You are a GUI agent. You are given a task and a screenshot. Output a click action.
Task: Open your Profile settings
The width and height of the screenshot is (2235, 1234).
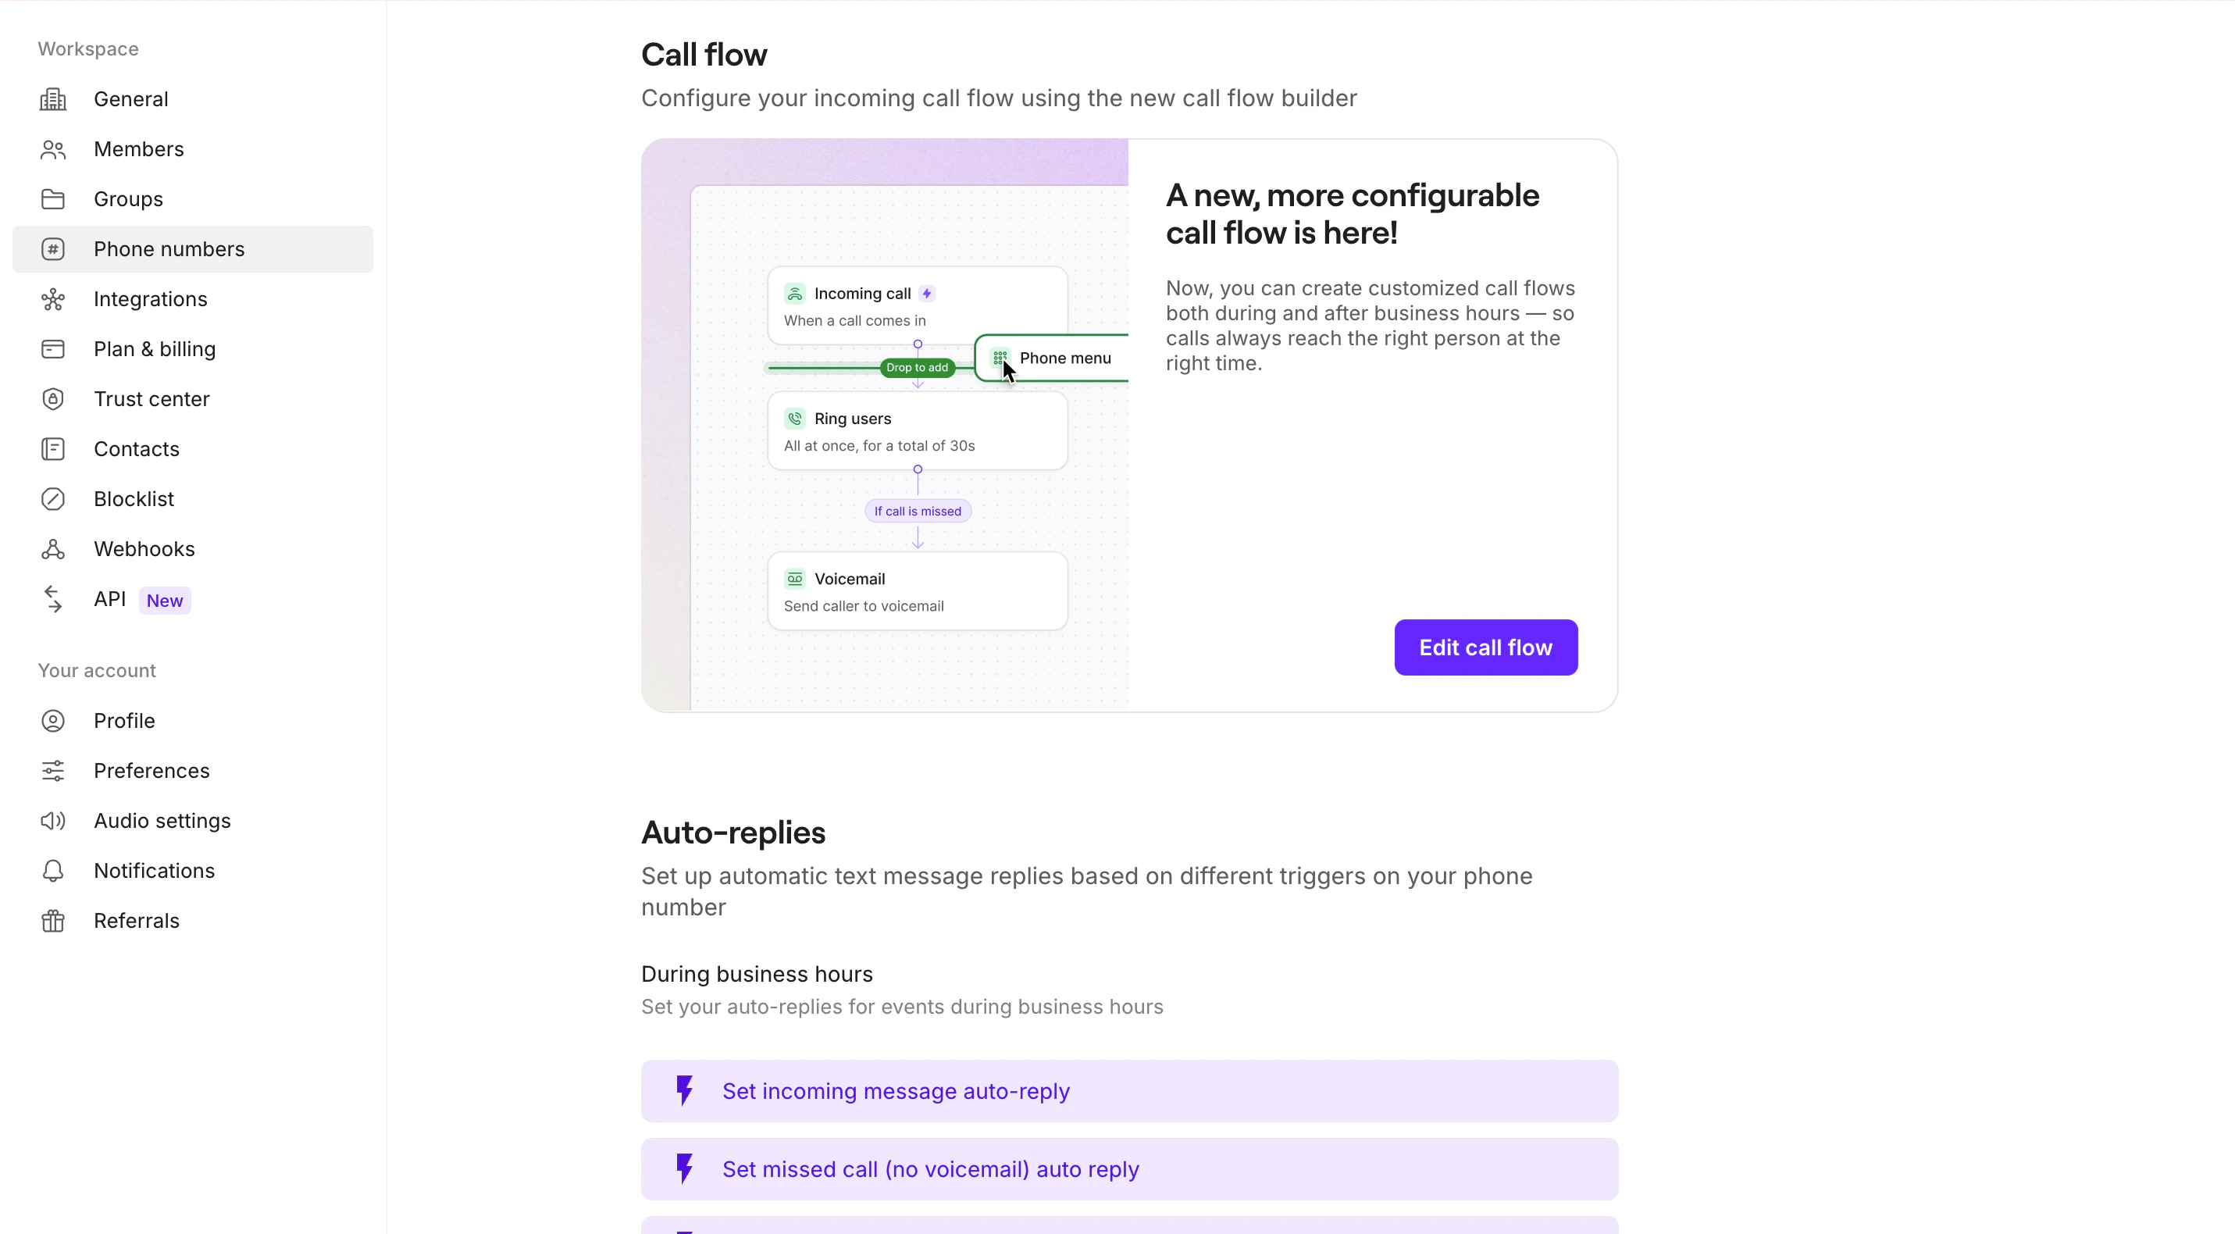pyautogui.click(x=124, y=720)
